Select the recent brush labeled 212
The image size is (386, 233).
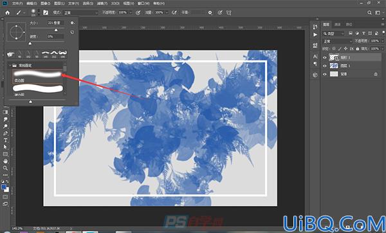(54, 53)
